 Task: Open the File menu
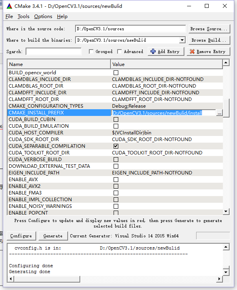coord(9,17)
